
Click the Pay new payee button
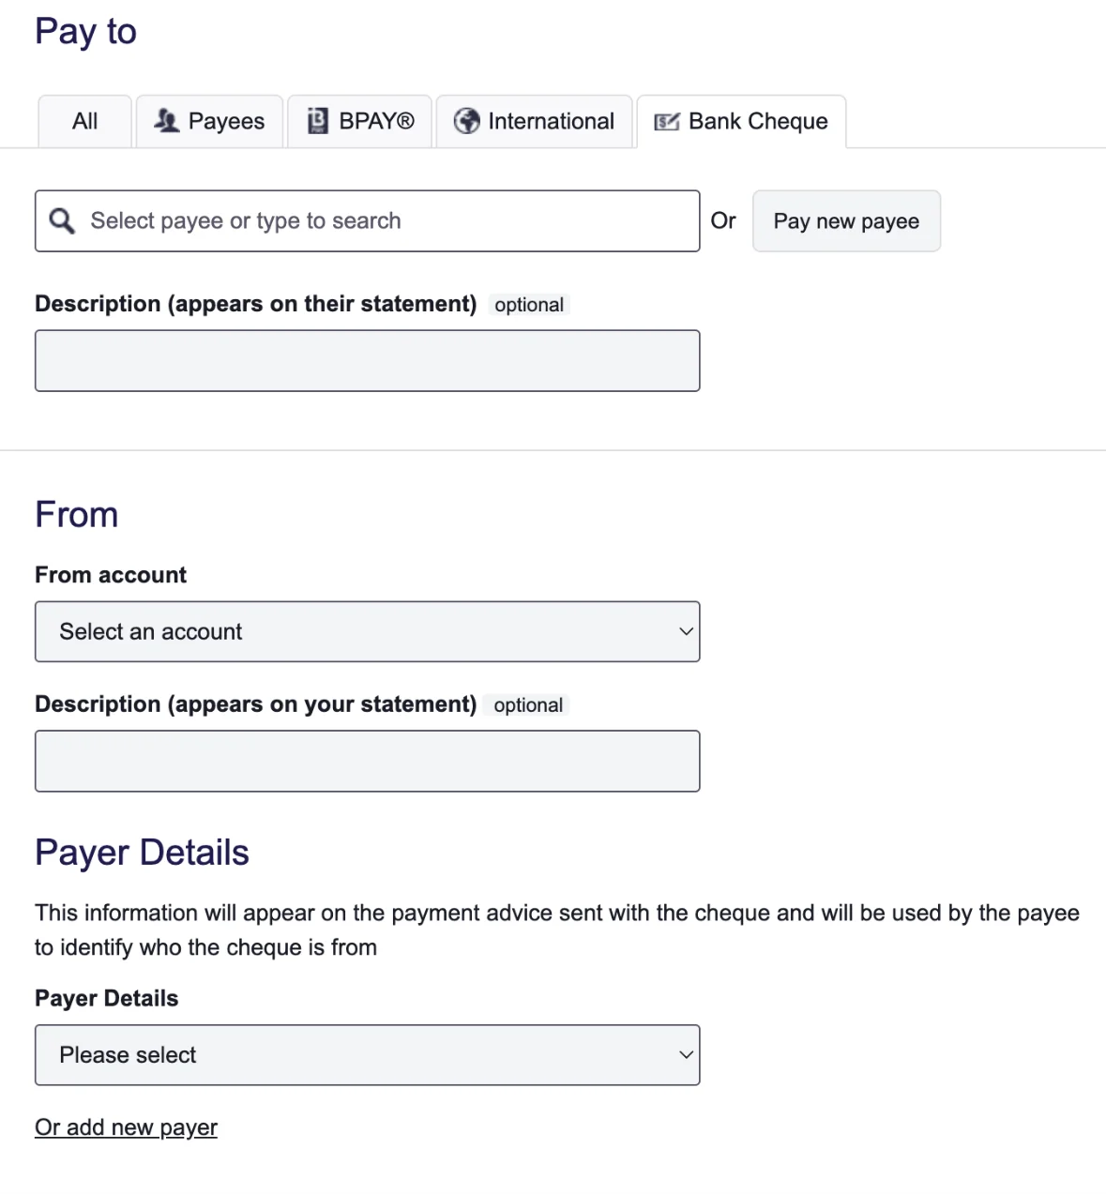point(845,220)
